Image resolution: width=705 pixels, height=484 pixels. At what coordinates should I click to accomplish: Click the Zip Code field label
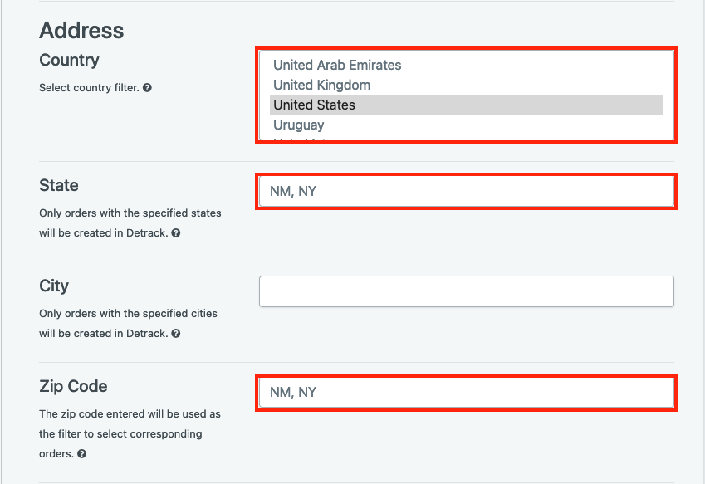coord(73,387)
